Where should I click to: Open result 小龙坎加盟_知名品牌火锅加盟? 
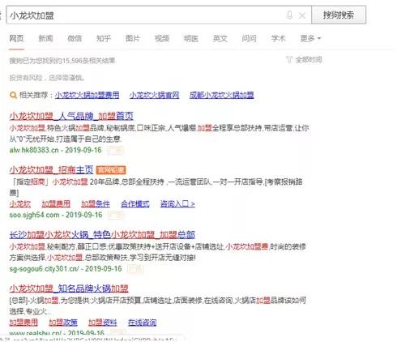(69, 289)
